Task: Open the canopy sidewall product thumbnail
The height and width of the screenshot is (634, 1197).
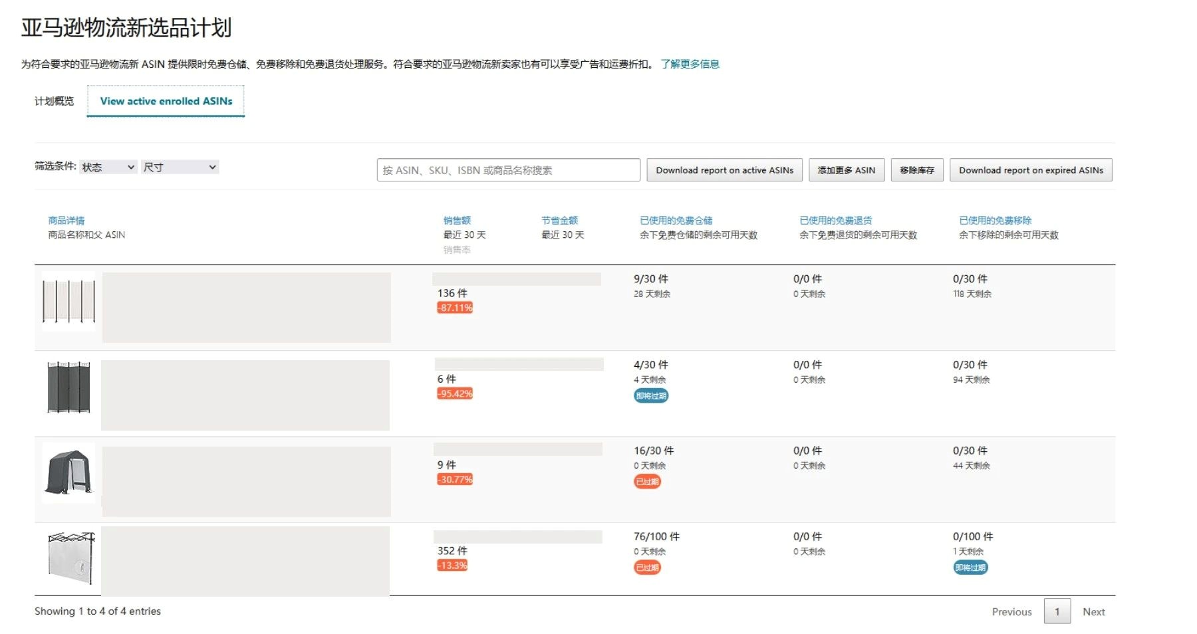Action: pos(71,558)
